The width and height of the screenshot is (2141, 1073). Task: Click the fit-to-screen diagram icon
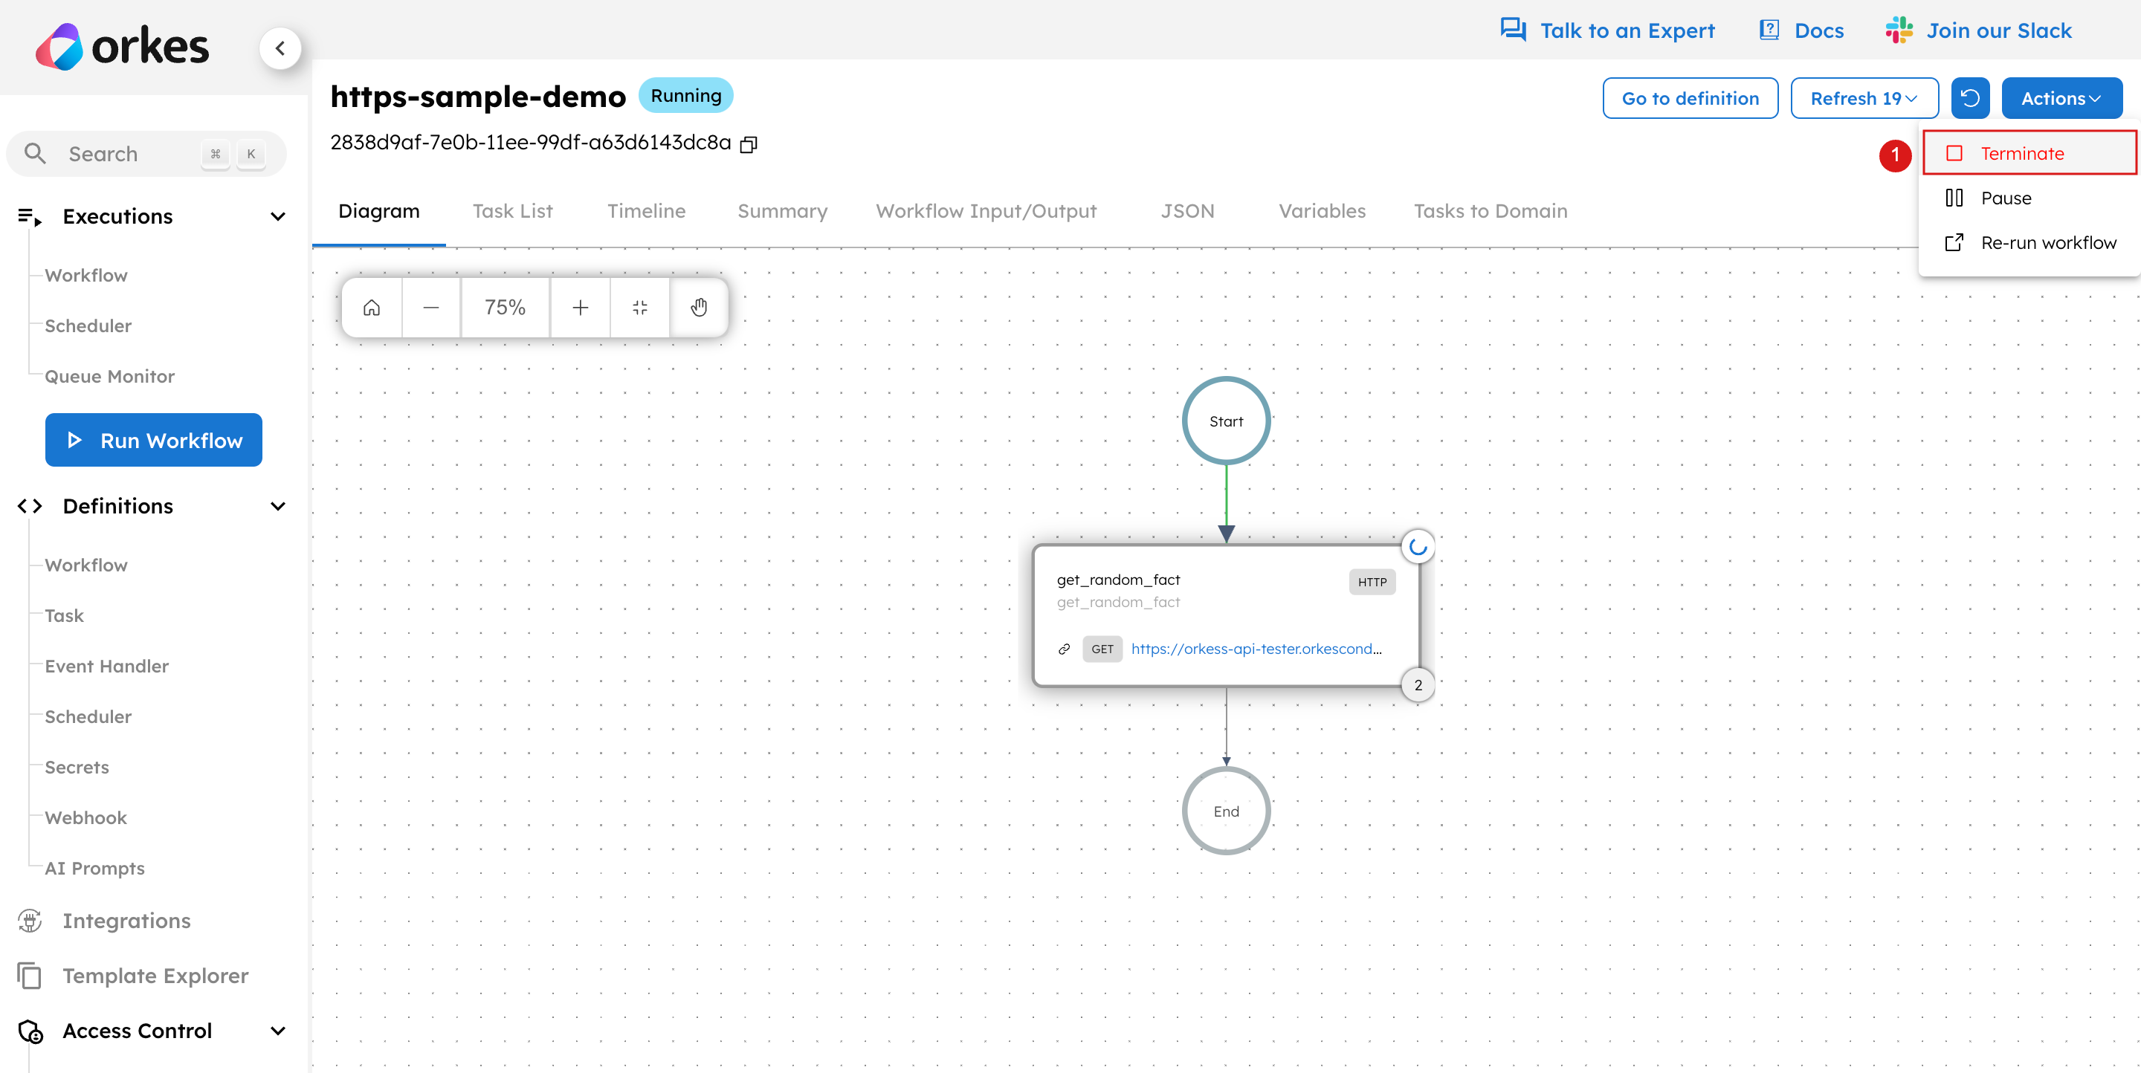[641, 308]
